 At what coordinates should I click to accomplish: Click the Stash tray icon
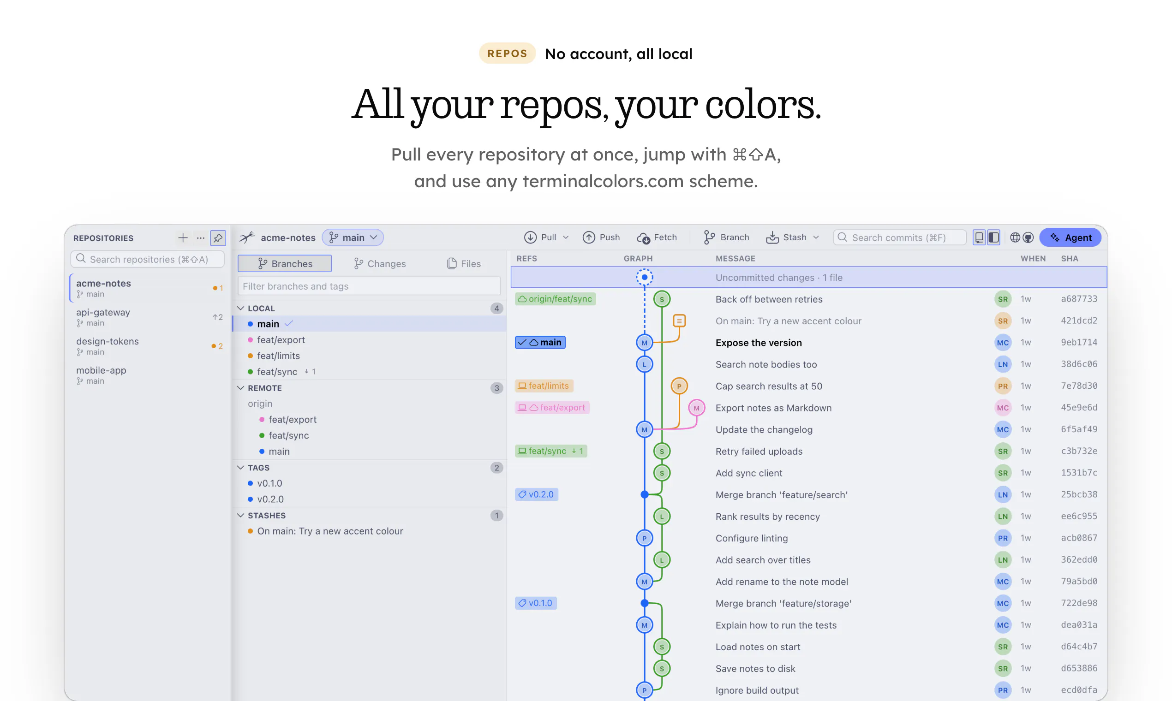(x=772, y=237)
